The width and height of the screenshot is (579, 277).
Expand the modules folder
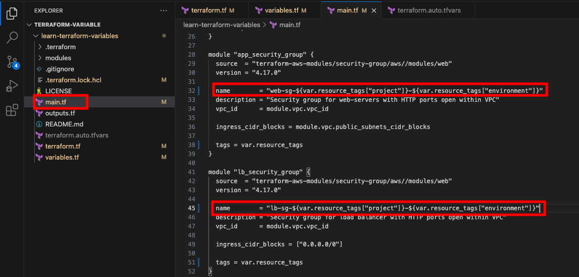(x=40, y=58)
